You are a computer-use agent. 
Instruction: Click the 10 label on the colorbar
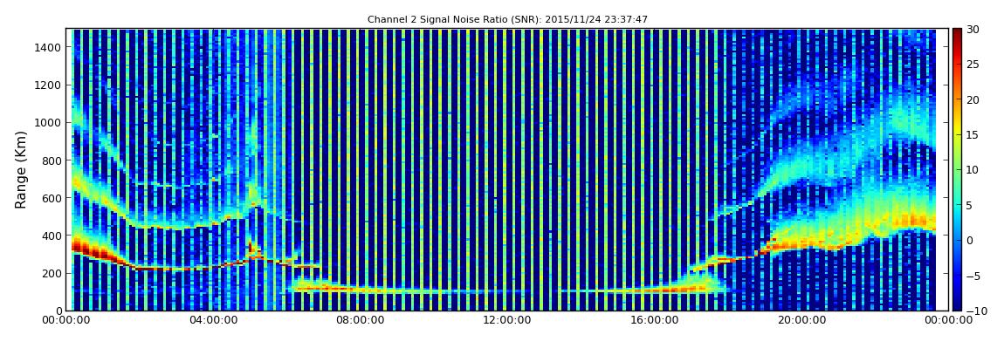pyautogui.click(x=973, y=170)
